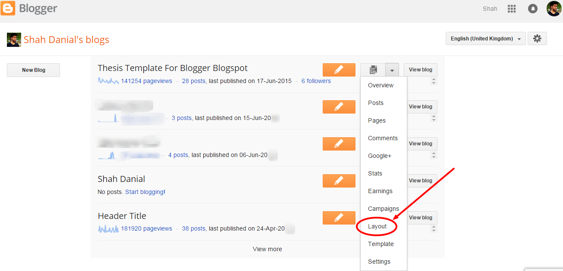
Task: Click reorder arrows on the 3 posts row
Action: 434,118
